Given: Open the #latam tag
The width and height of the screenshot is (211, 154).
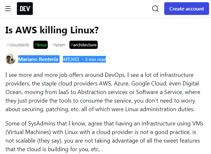Looking at the screenshot, I should 59,45.
